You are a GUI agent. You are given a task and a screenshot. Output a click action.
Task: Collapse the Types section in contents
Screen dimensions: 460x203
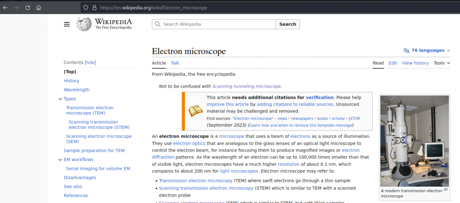coord(60,99)
